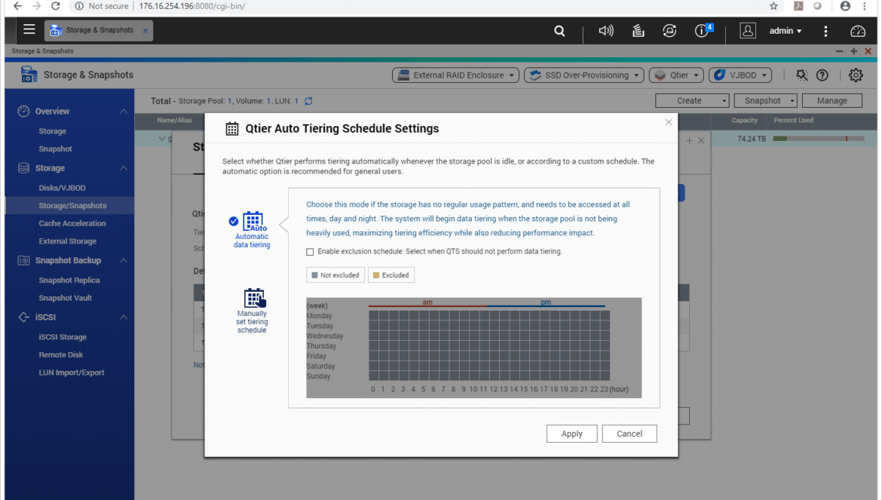Open external devices sync icon
The image size is (882, 500).
pyautogui.click(x=669, y=31)
